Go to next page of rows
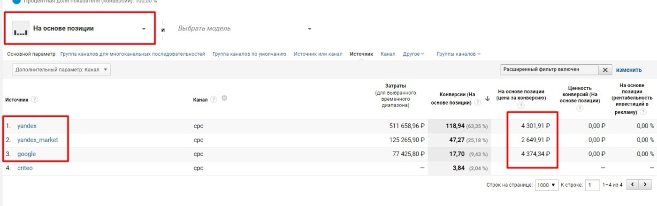 tap(645, 185)
